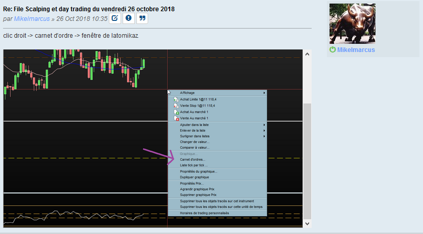
Task: Click the Achat Au marché icon
Action: [176, 112]
